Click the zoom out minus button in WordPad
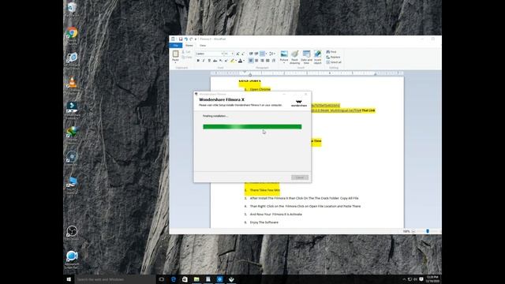Image resolution: width=505 pixels, height=284 pixels. [x=413, y=231]
